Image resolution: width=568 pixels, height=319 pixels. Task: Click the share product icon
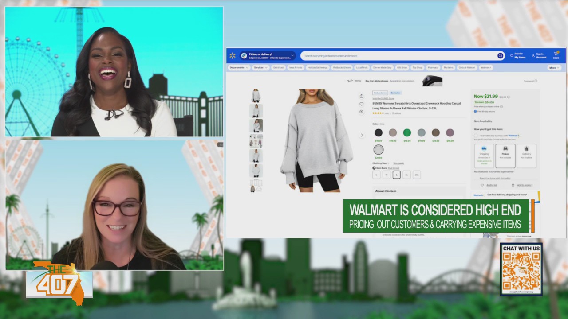(x=362, y=96)
